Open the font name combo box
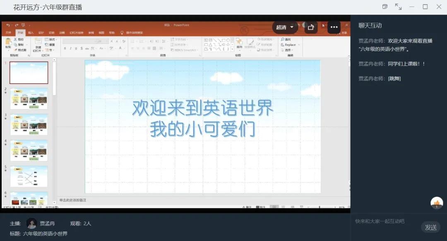Image resolution: width=447 pixels, height=241 pixels. pos(79,41)
